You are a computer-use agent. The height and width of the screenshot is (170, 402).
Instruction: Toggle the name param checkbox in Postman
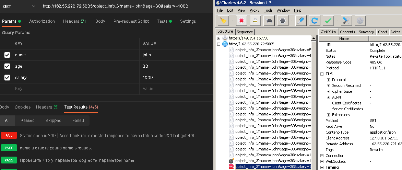pyautogui.click(x=7, y=55)
